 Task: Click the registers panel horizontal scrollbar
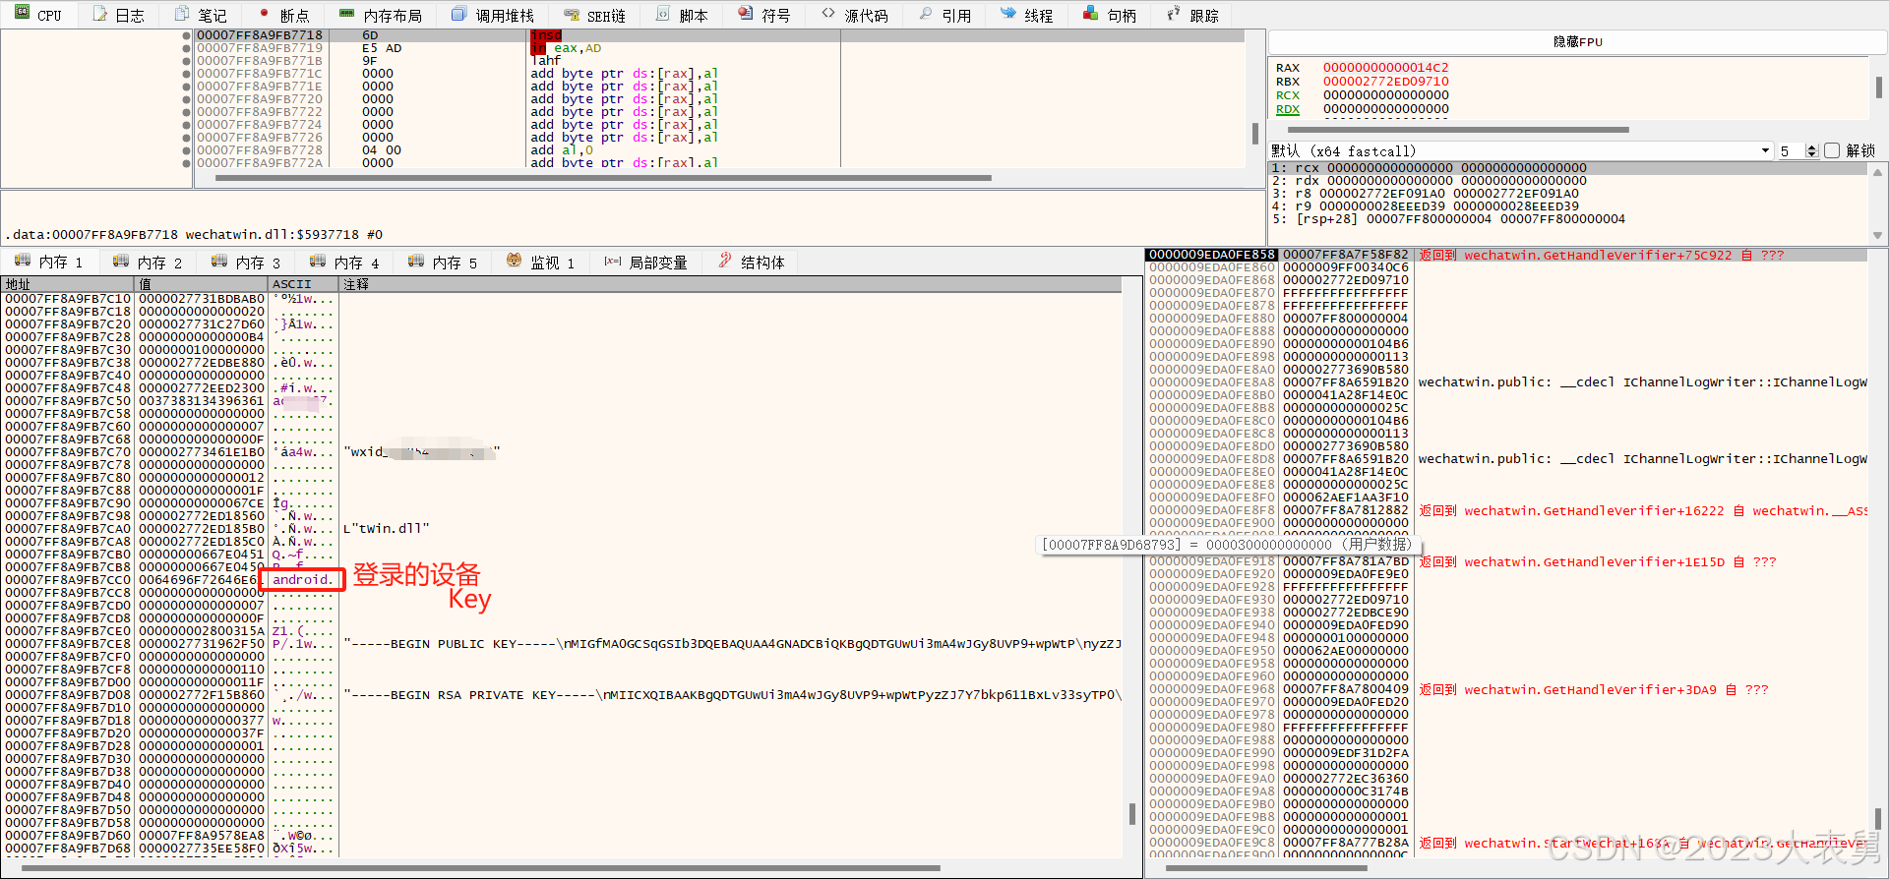(x=1458, y=129)
